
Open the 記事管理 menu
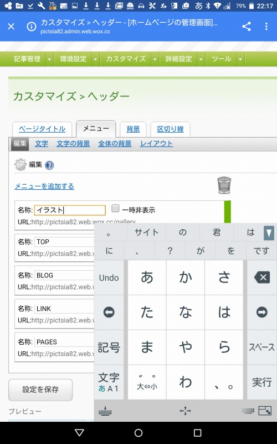click(27, 59)
